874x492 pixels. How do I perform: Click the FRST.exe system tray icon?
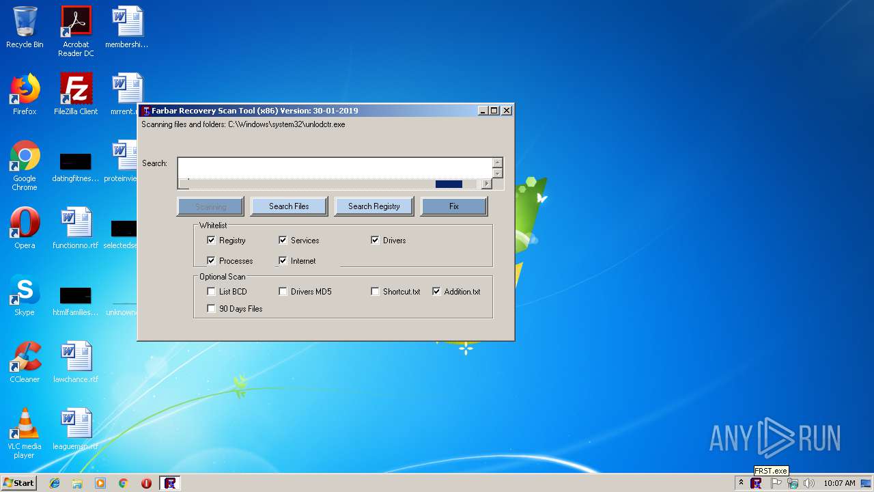click(756, 483)
